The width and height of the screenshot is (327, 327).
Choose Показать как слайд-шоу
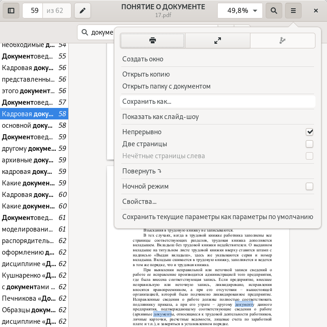(x=161, y=117)
